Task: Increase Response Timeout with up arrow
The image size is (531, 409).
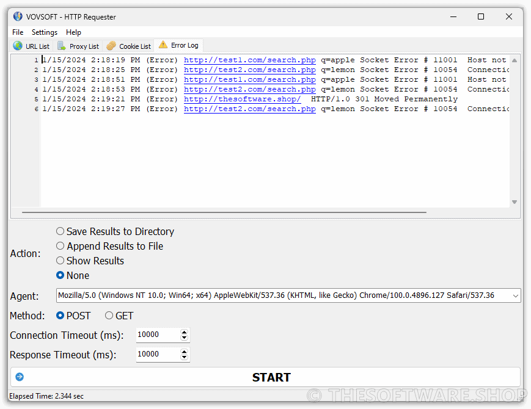Action: click(184, 352)
